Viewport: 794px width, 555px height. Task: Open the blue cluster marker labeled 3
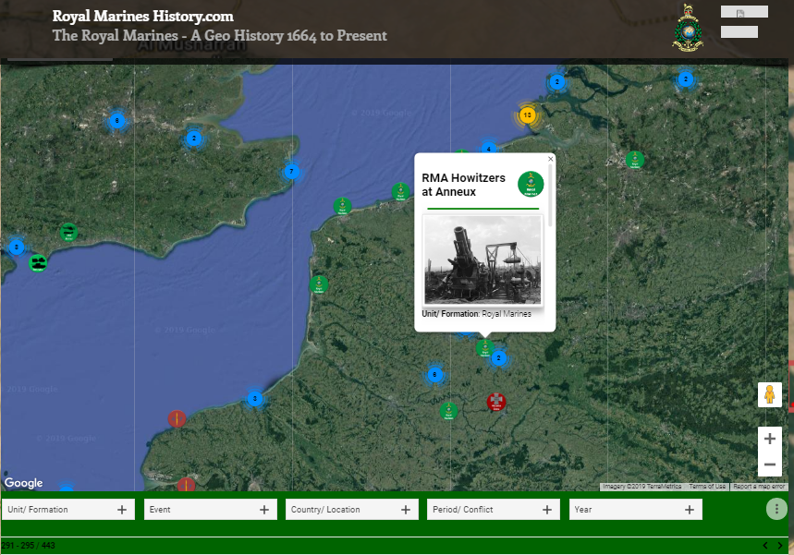tap(255, 399)
